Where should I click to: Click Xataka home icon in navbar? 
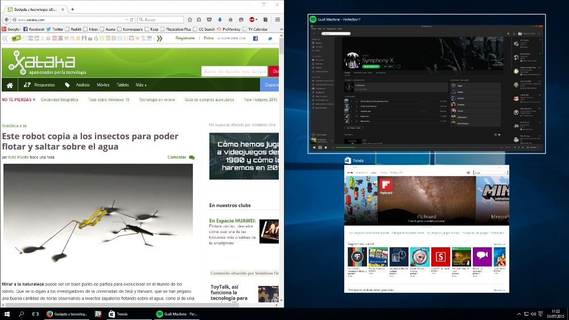[x=10, y=85]
